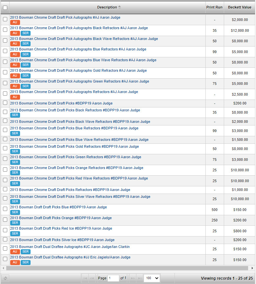Click SER badge on Draft Picks Blue Refractors row
Viewport: 256px width, 284px height.
pos(15,133)
